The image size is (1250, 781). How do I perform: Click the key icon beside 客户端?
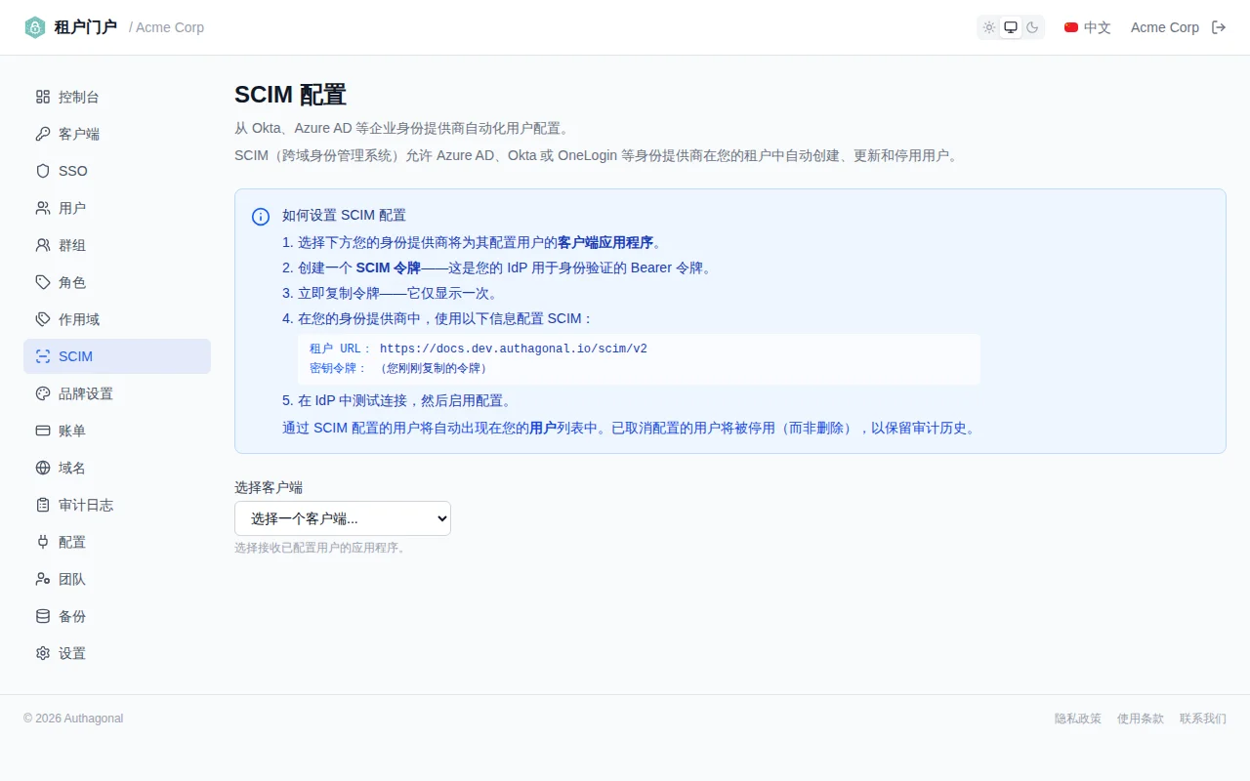[x=43, y=134]
